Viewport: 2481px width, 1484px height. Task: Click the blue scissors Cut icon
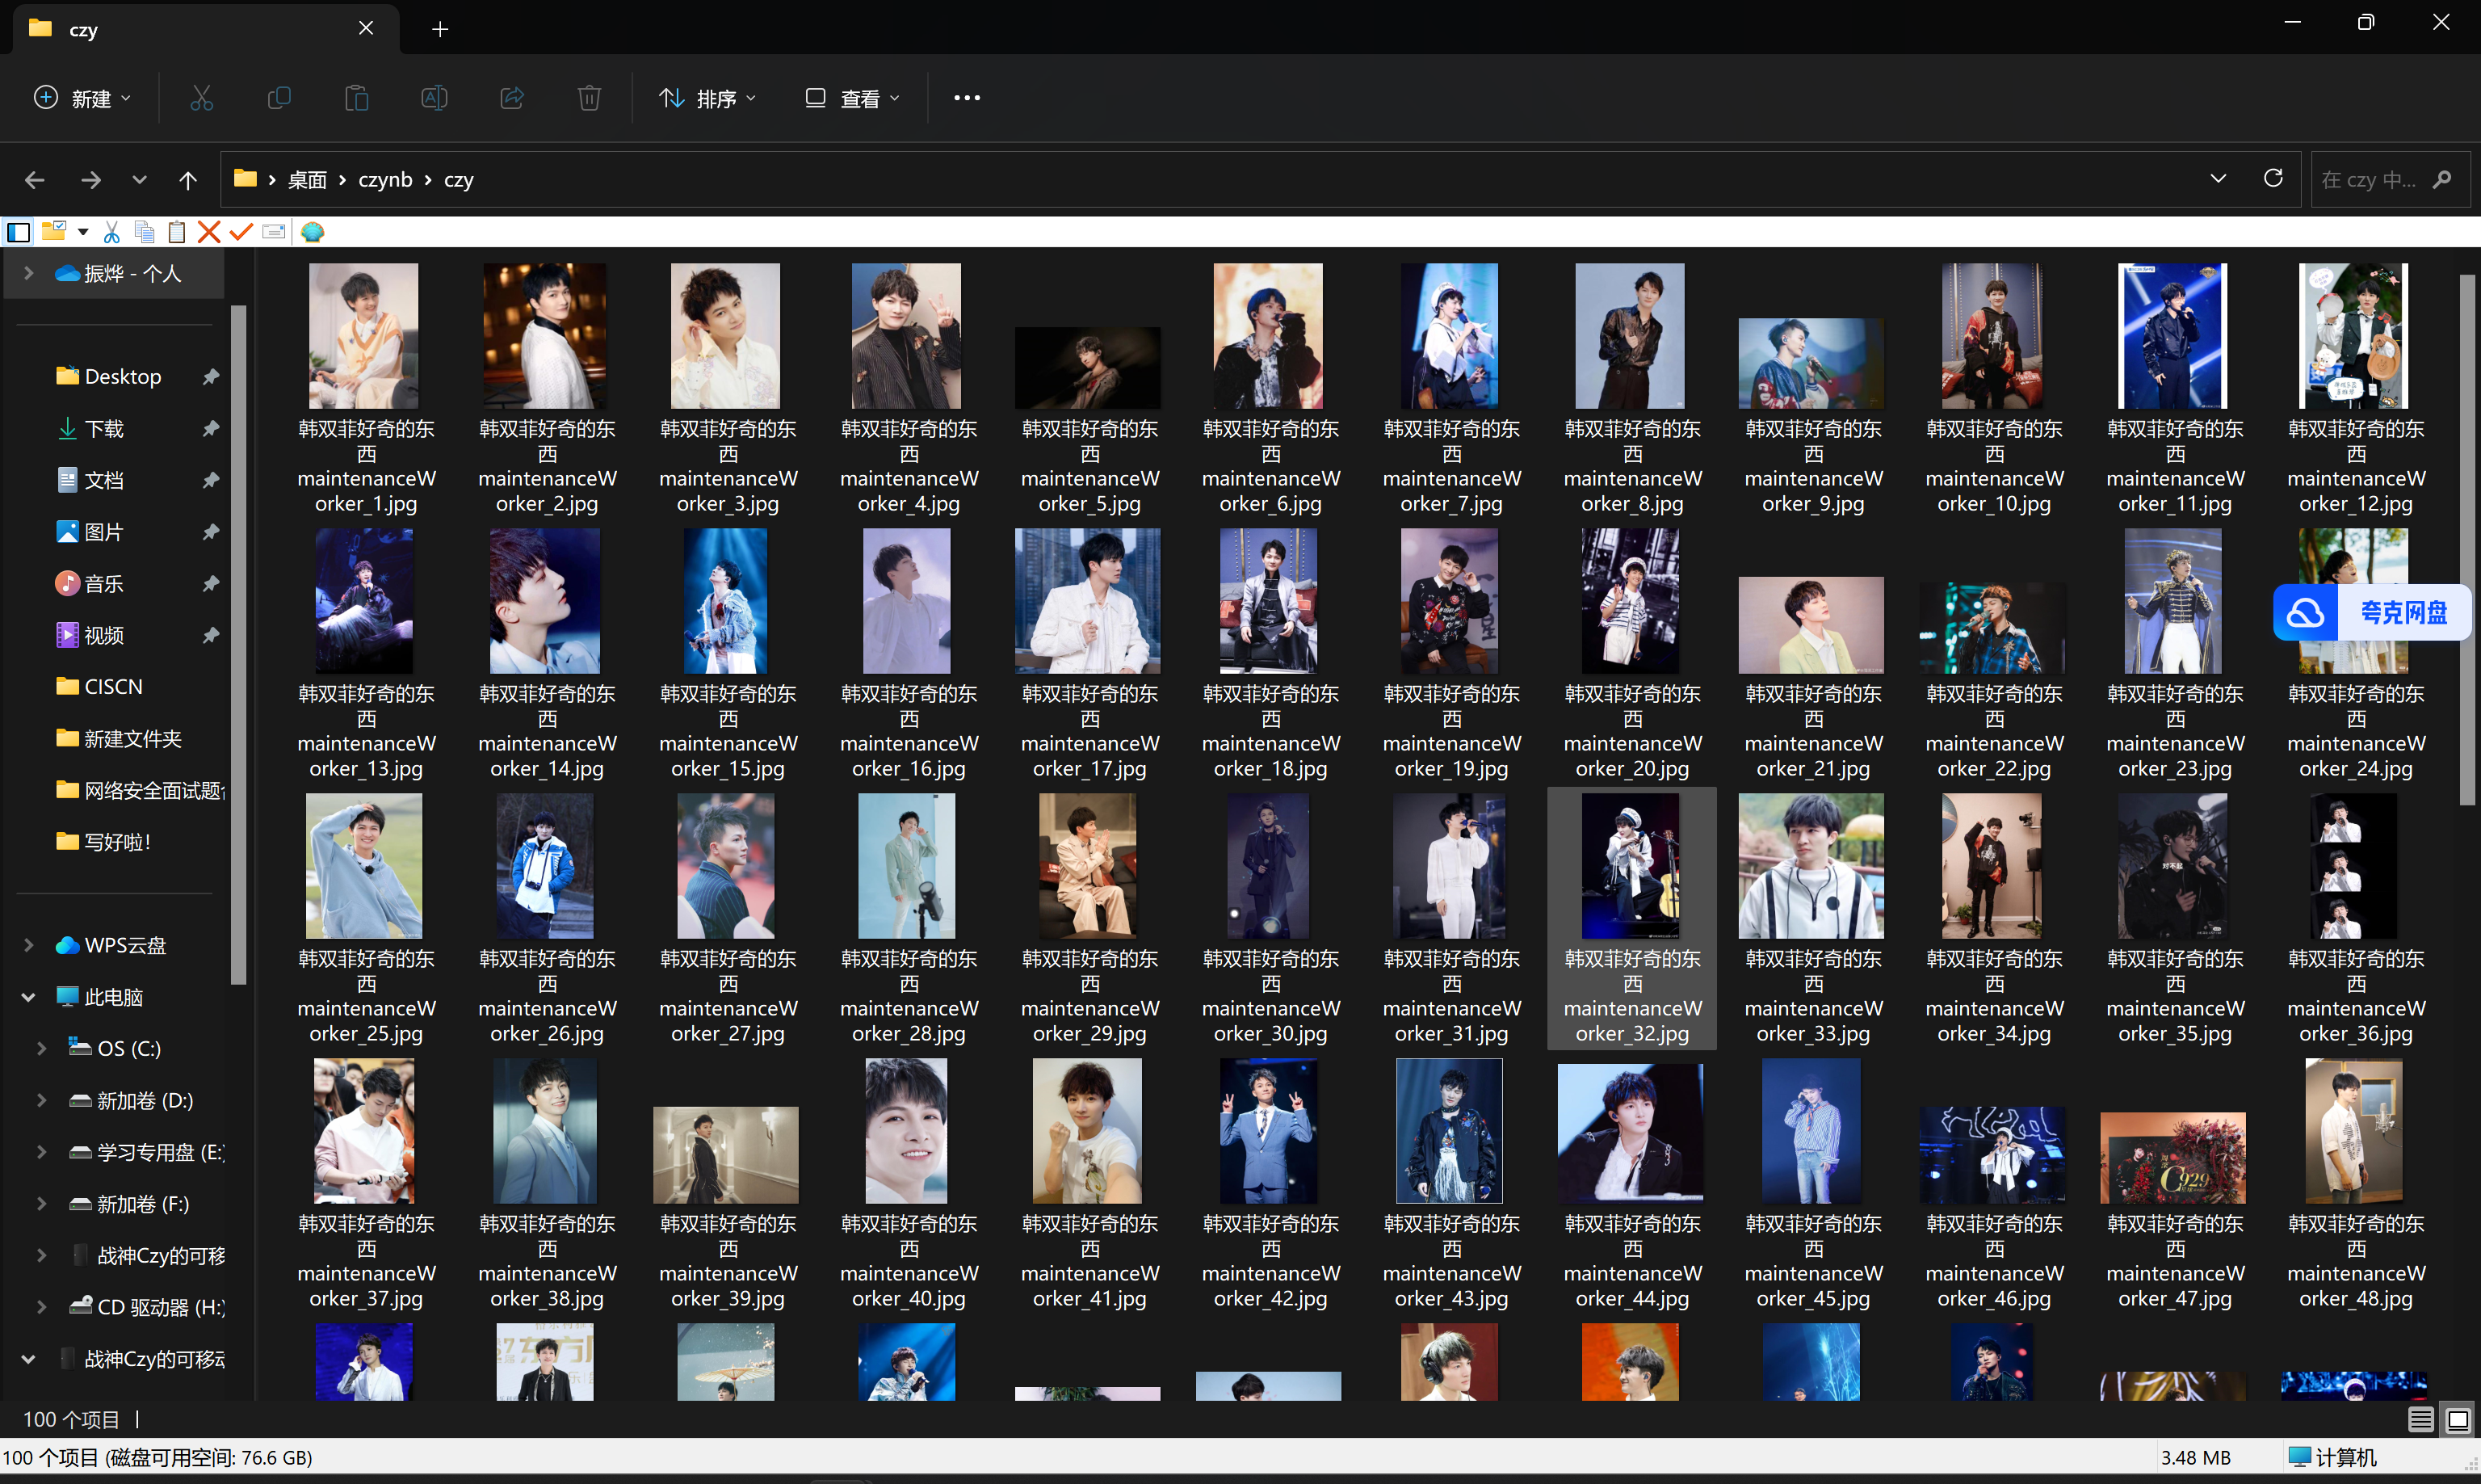pos(112,232)
